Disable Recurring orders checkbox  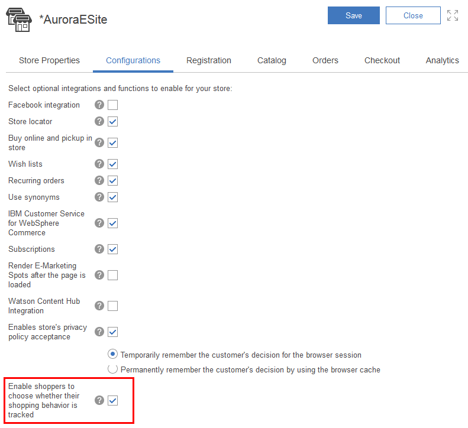coord(112,180)
